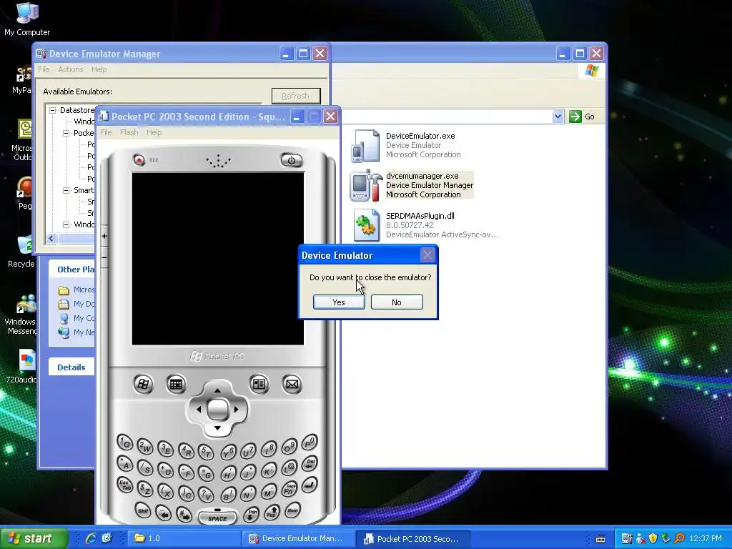Tap the Del key on emulator keyboard

pyautogui.click(x=310, y=463)
